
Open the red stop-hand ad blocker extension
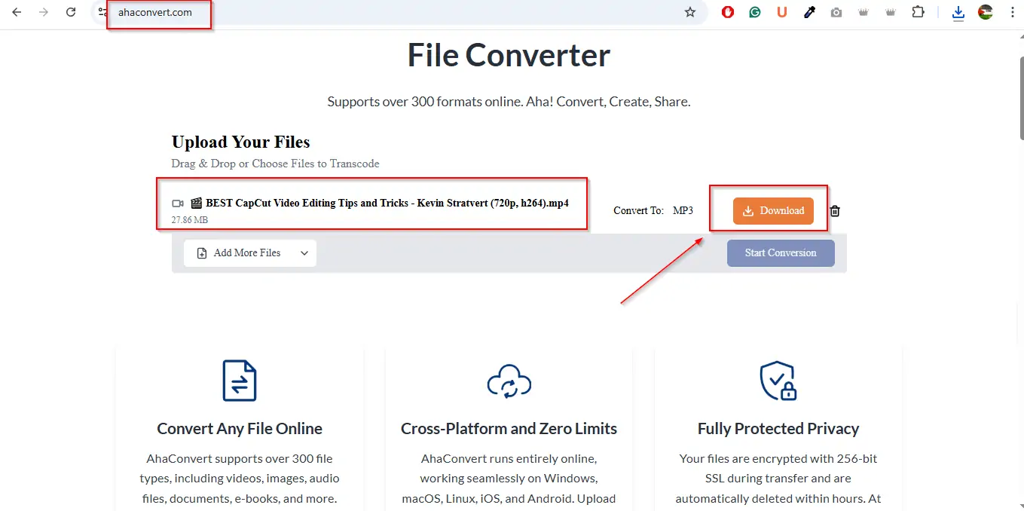click(x=728, y=12)
